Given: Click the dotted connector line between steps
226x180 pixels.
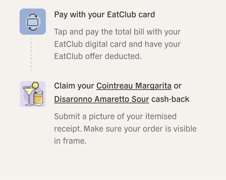Looking at the screenshot, I should [x=31, y=54].
